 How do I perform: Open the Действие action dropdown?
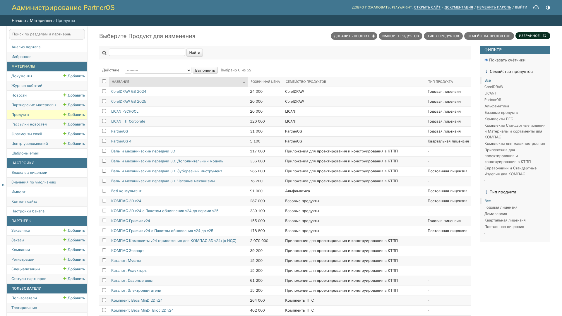coord(158,70)
